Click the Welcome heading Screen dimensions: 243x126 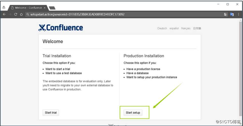(x=53, y=41)
